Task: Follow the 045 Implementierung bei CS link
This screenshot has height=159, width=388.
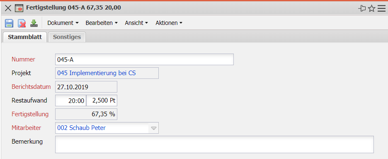Action: (97, 73)
